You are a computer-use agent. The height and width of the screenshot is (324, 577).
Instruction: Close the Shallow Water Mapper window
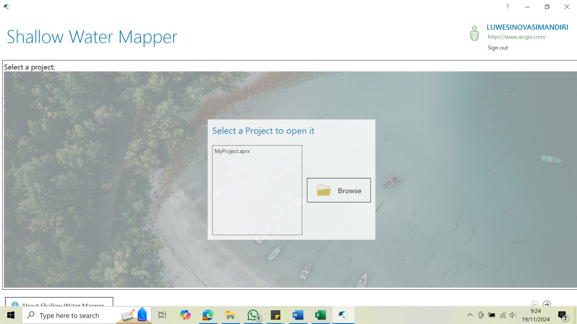click(x=567, y=7)
